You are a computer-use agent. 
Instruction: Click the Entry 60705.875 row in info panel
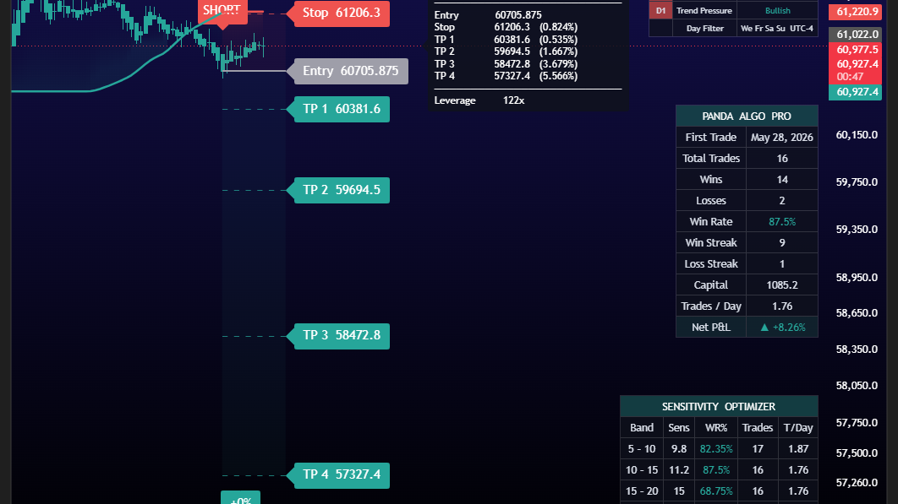tap(488, 15)
